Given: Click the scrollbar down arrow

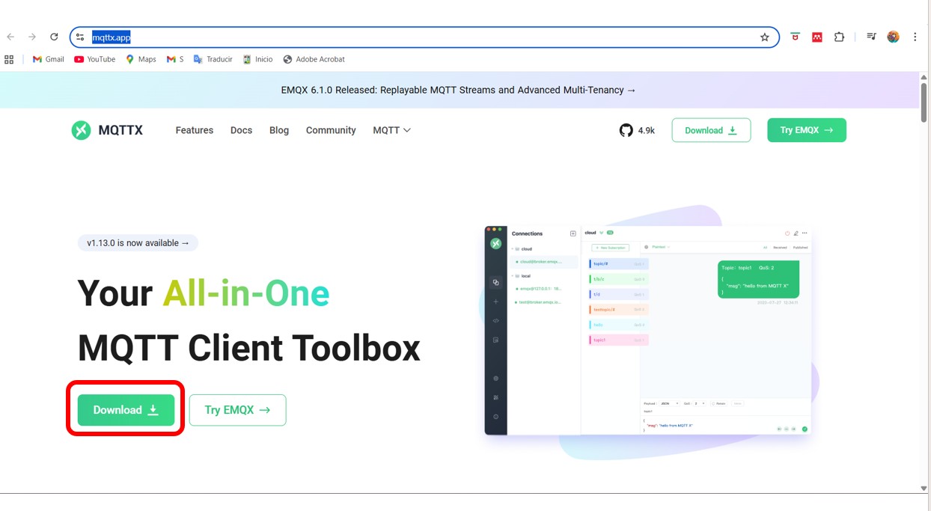Looking at the screenshot, I should click(924, 489).
